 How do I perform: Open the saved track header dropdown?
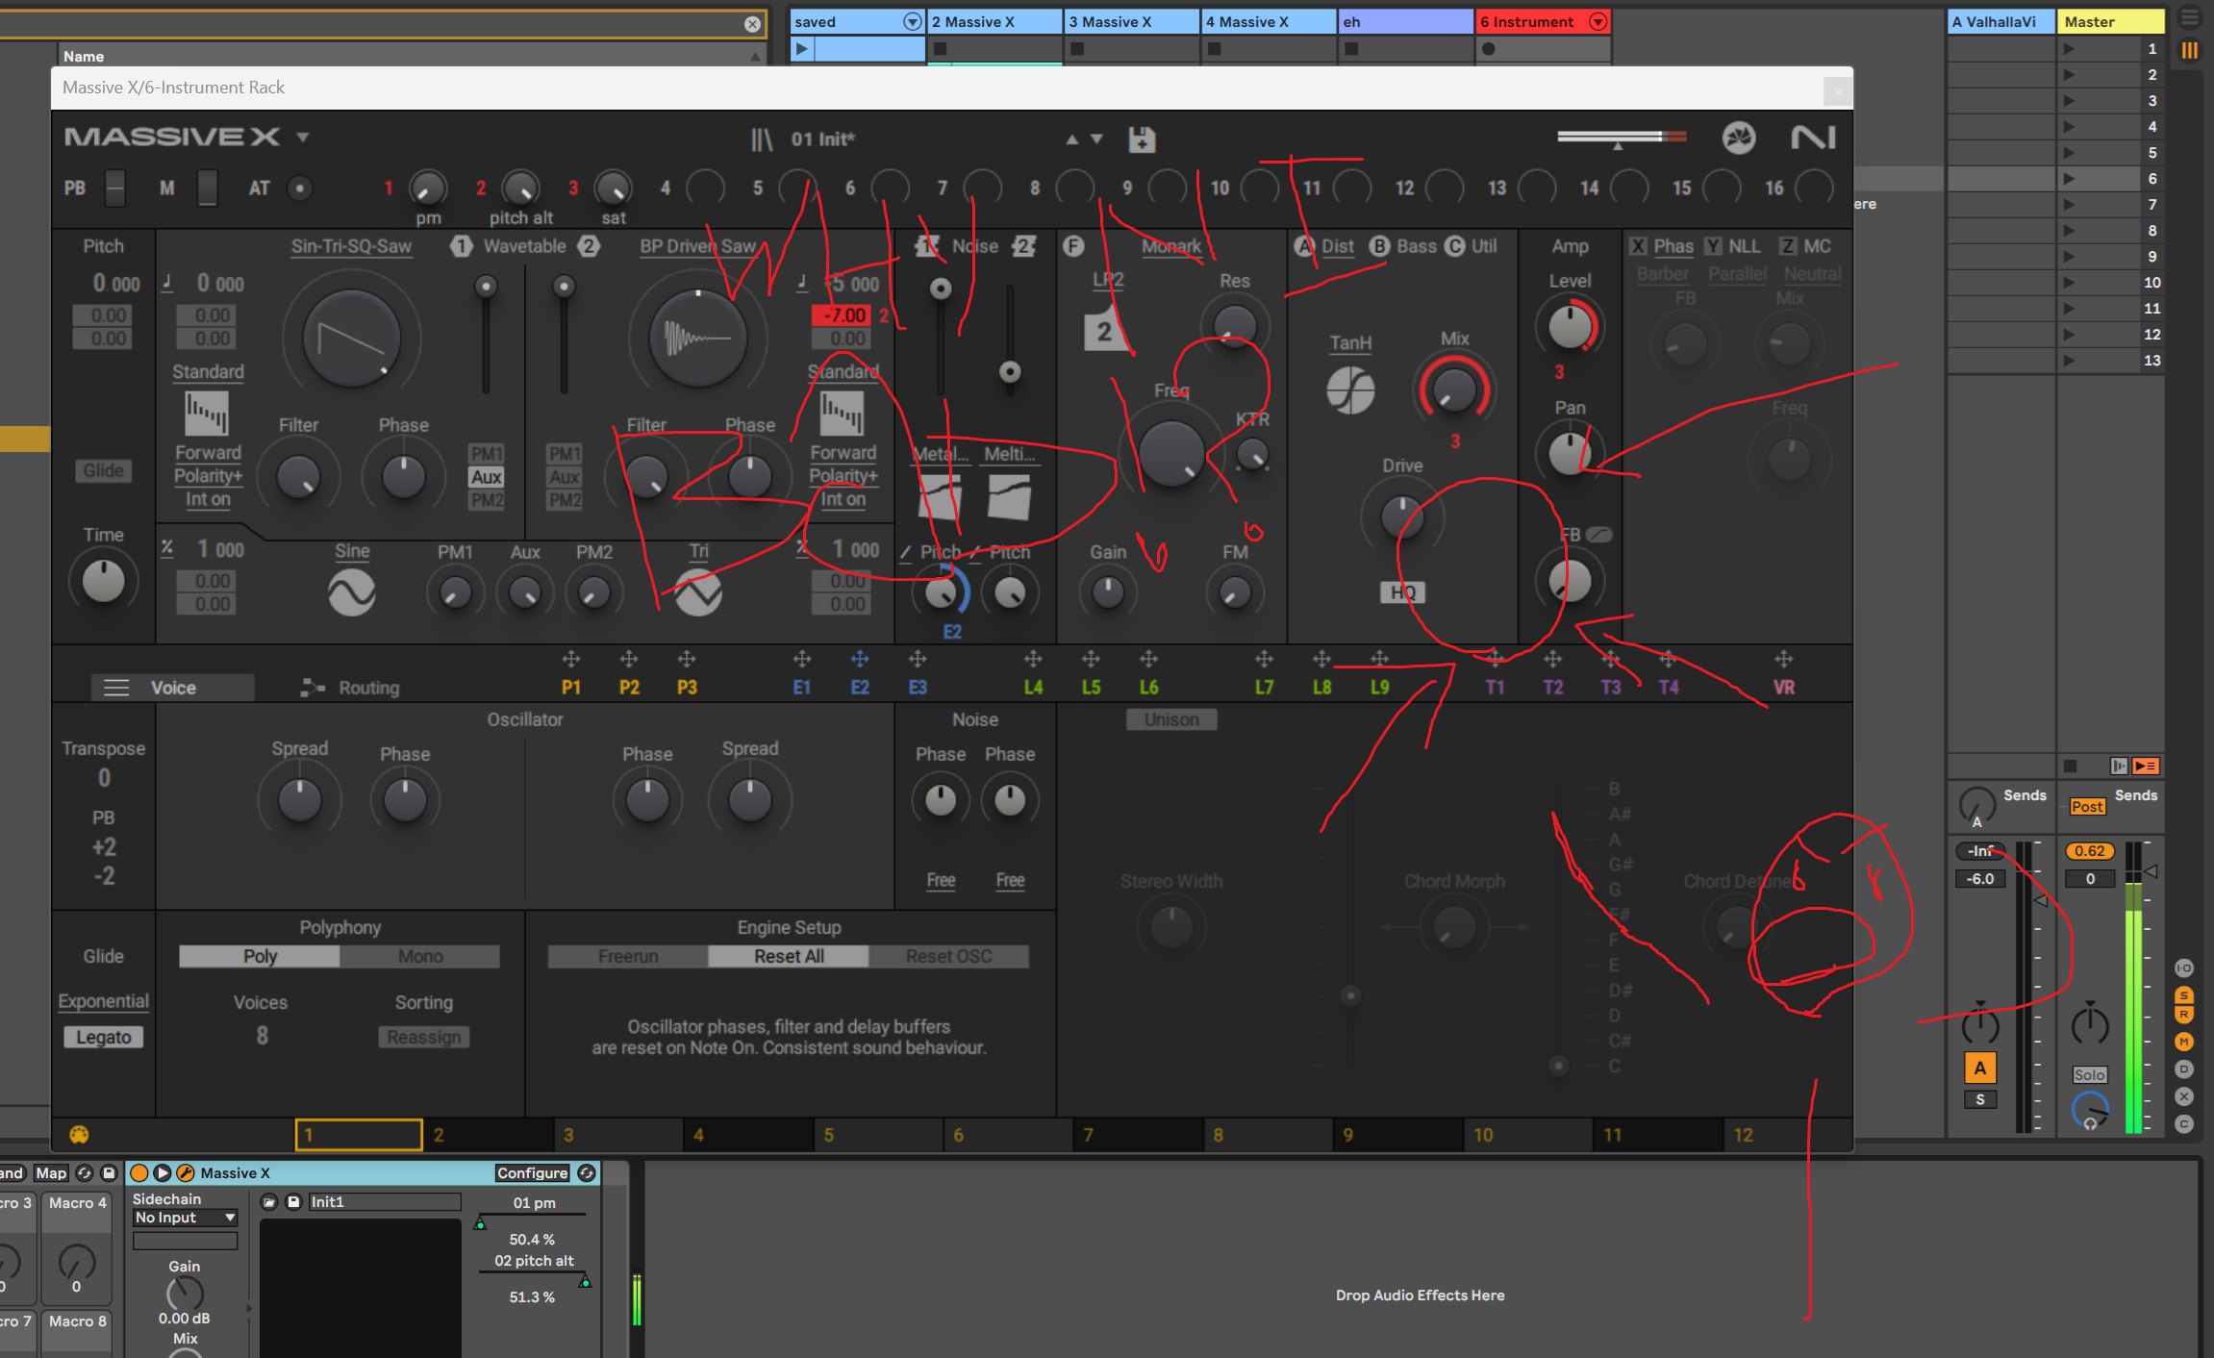tap(912, 21)
